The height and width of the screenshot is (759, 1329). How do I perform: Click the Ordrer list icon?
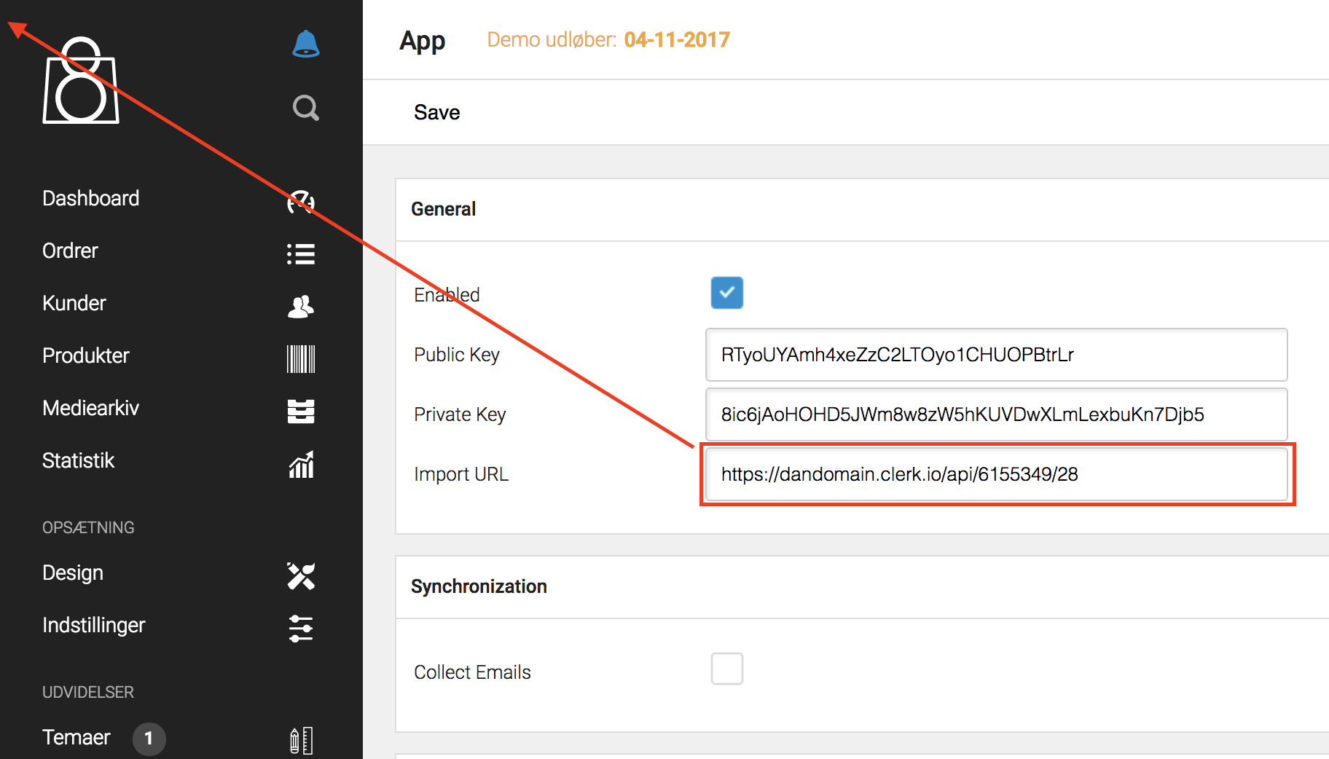point(301,253)
